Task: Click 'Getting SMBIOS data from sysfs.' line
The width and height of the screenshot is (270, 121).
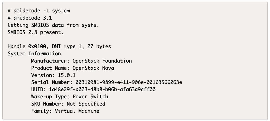Action: click(53, 25)
